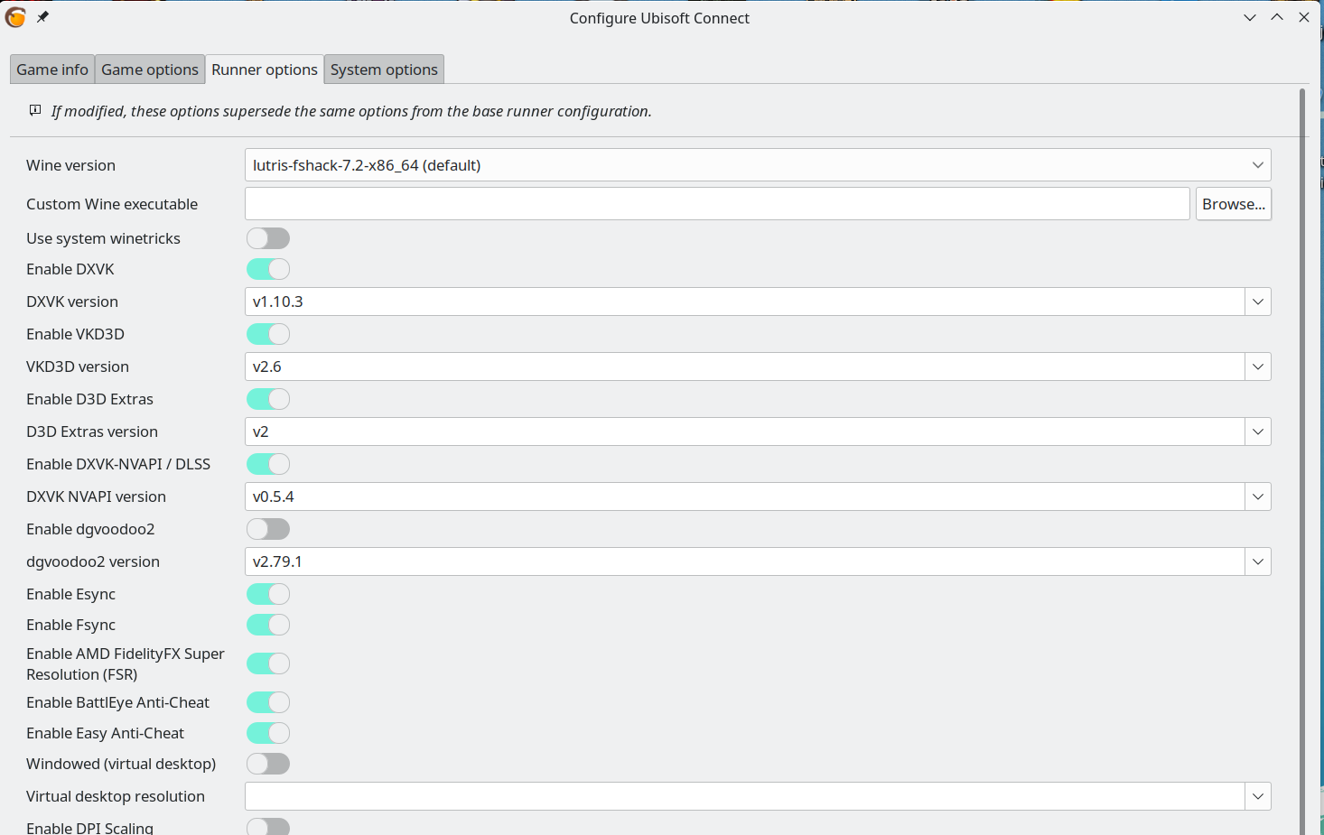Screen dimensions: 1324x835
Task: Expand DXVK NVAPI version dropdown arrow
Action: [1258, 496]
